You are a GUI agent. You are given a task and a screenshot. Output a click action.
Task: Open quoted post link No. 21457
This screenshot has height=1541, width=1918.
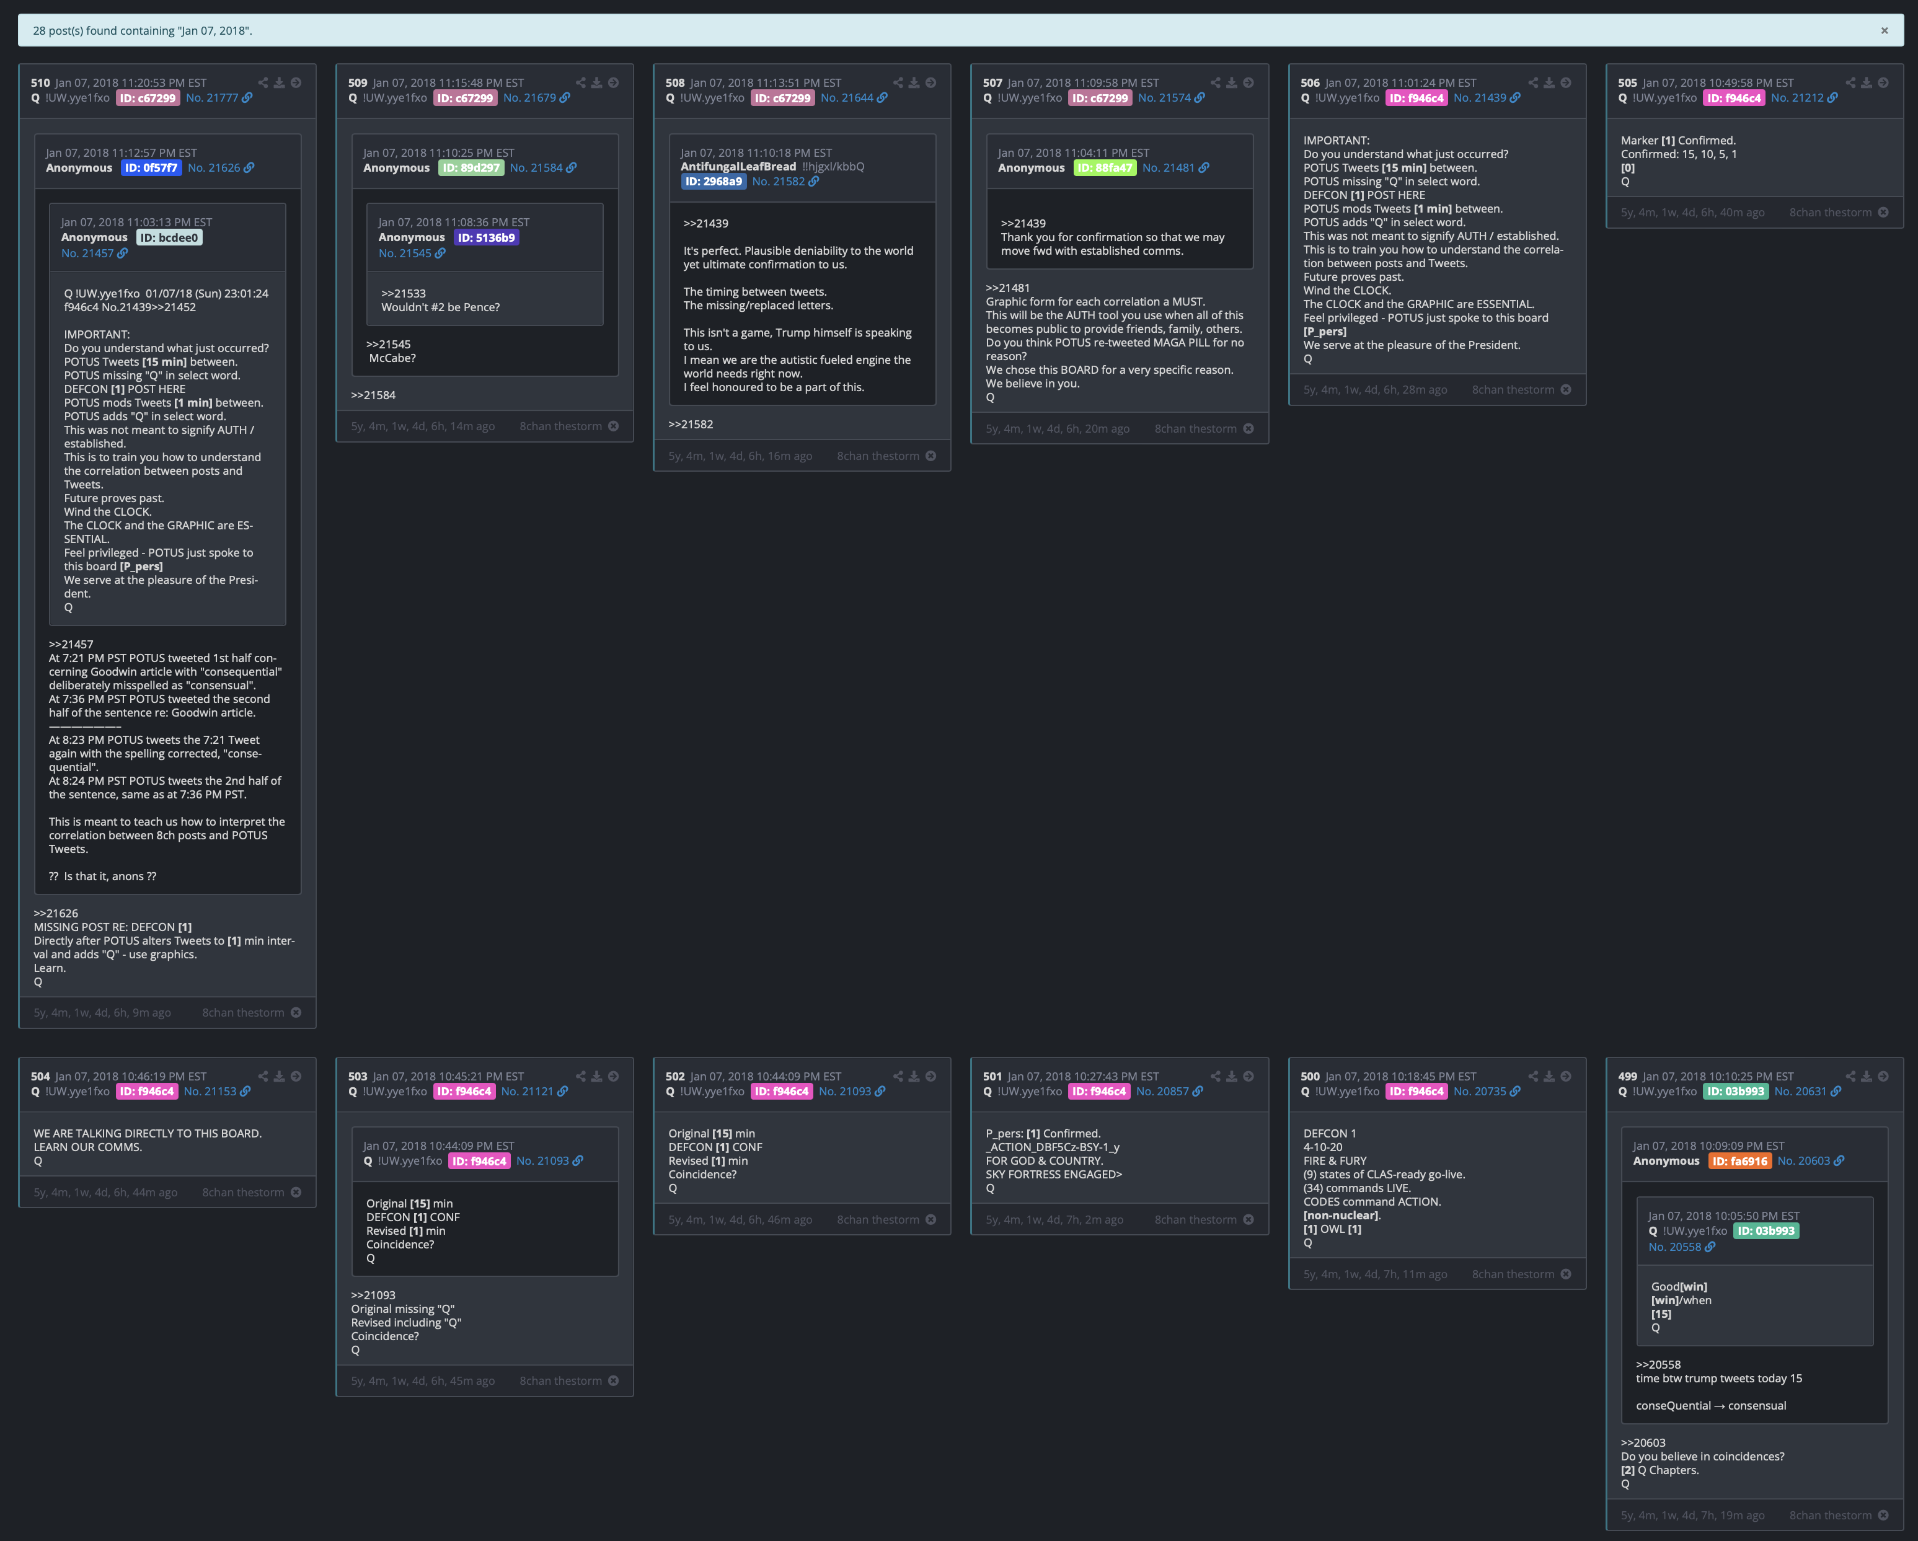pyautogui.click(x=94, y=254)
